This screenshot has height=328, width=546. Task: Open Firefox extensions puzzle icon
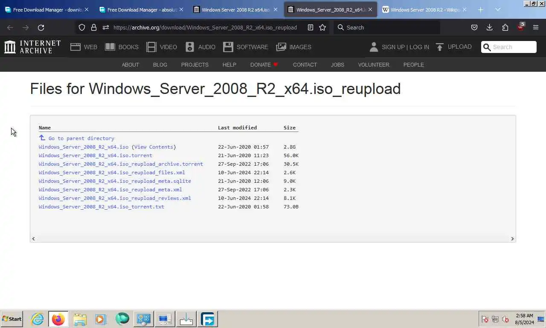505,27
